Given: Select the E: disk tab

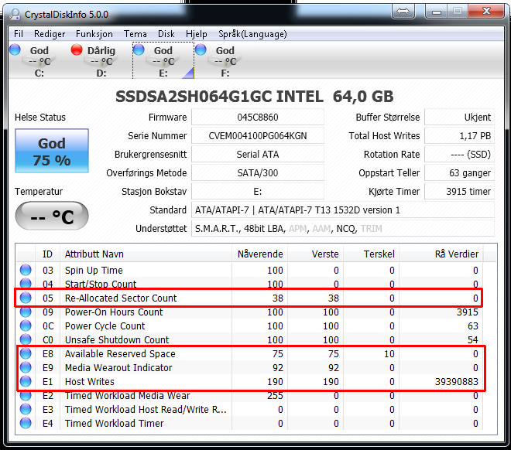Looking at the screenshot, I should 163,61.
